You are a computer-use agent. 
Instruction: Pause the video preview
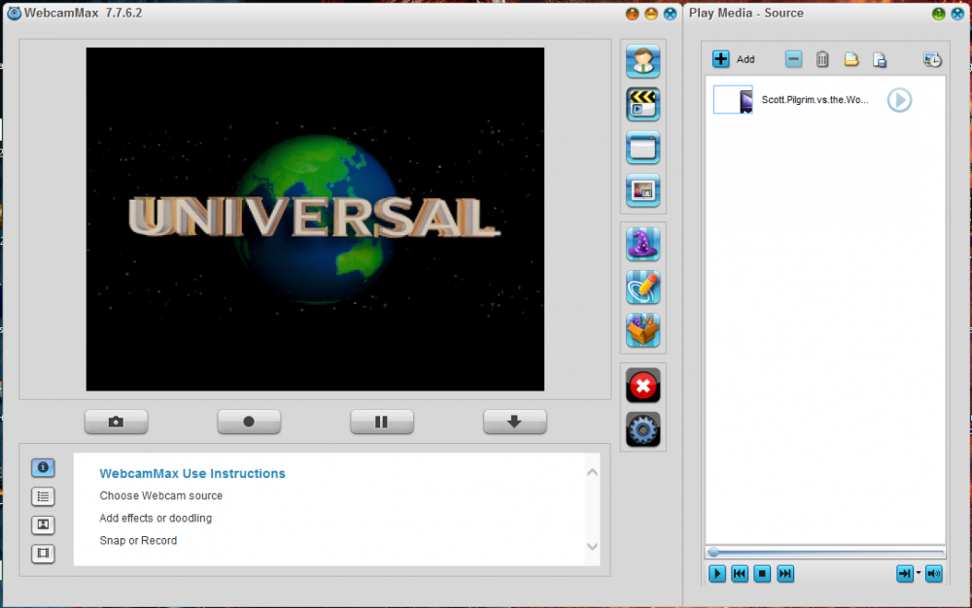pos(382,422)
